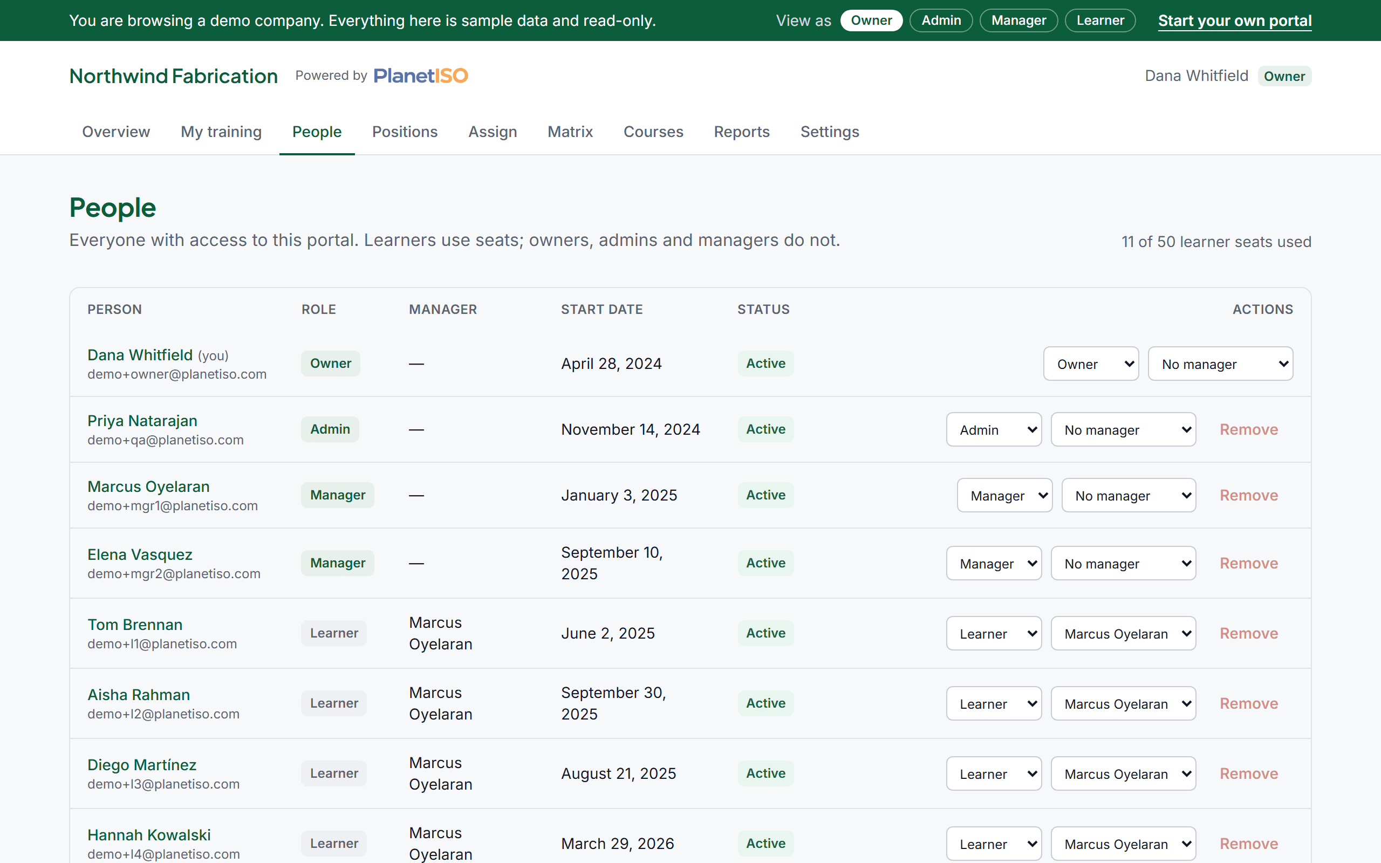
Task: Switch view to Owner role
Action: 871,20
